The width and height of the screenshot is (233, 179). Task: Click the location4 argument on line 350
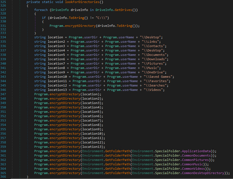point(91,107)
